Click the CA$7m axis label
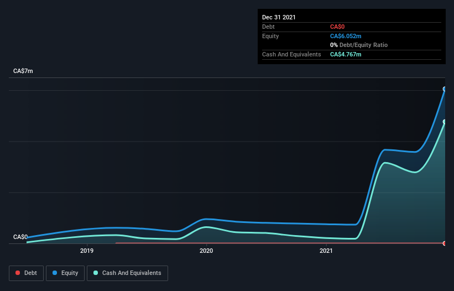Viewport: 454px width, 291px height. click(x=23, y=71)
